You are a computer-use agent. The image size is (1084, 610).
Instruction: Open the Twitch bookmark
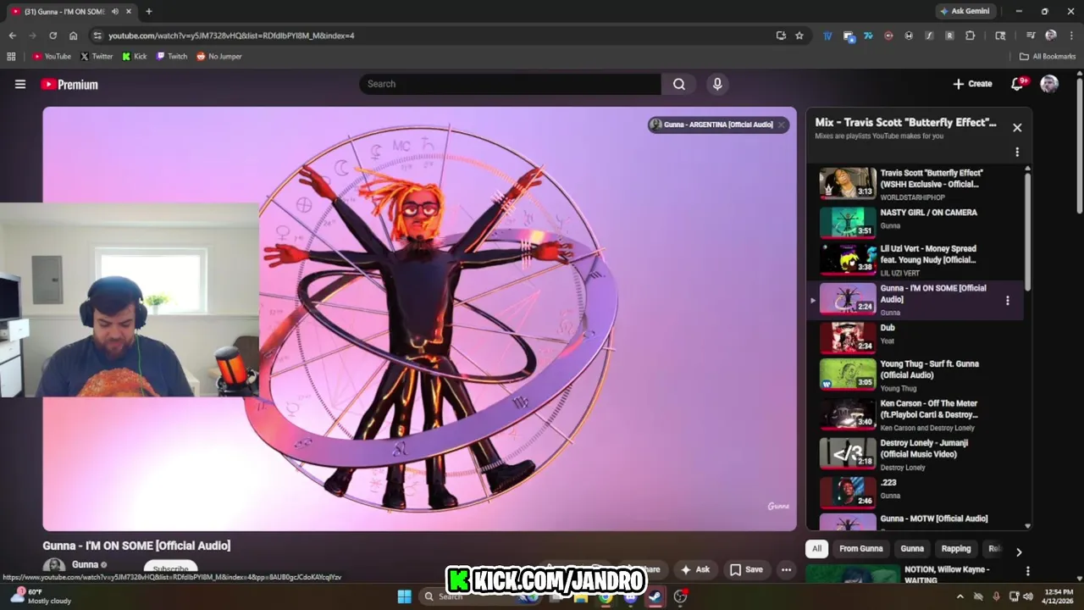[172, 57]
